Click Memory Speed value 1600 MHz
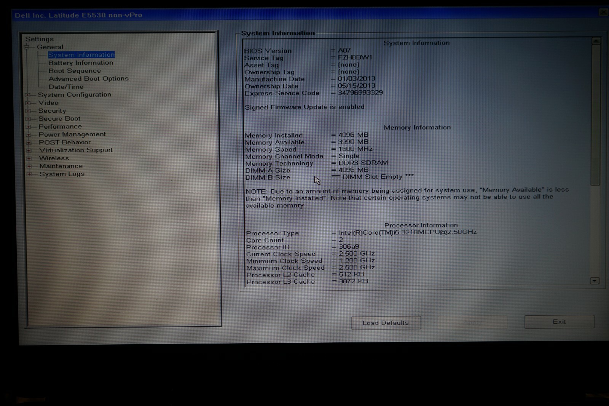Viewport: 609px width, 406px height. [x=356, y=149]
